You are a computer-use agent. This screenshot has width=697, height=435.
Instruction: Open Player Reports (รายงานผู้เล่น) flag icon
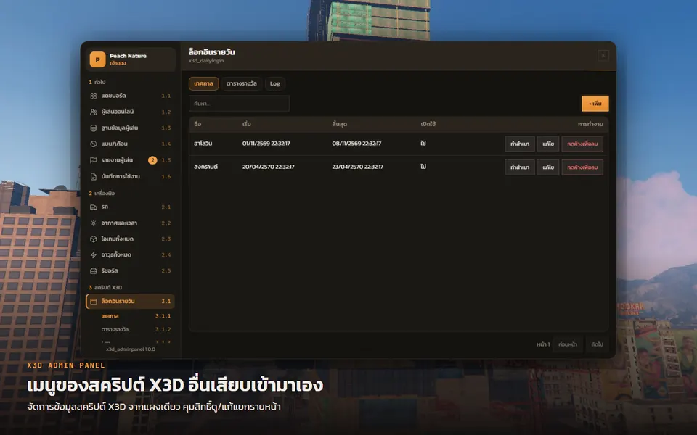94,160
